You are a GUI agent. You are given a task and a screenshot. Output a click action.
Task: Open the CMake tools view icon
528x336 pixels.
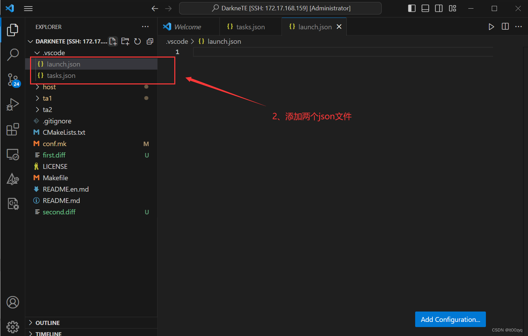point(12,179)
